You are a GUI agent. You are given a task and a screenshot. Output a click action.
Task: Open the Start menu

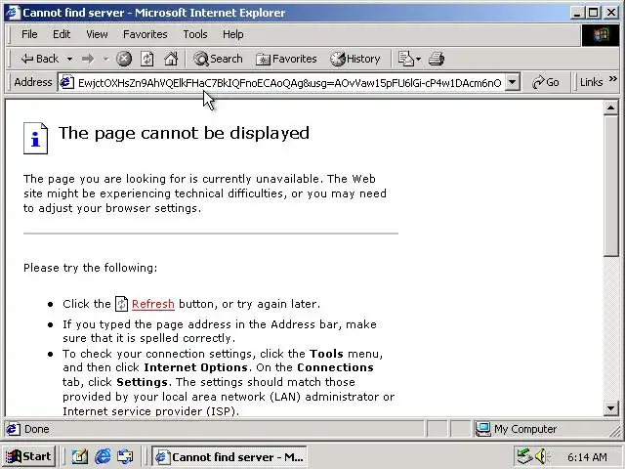(x=28, y=456)
